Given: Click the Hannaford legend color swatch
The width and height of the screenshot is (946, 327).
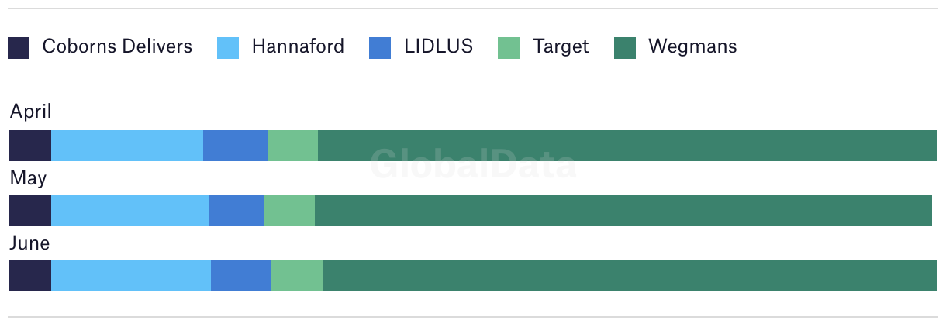Looking at the screenshot, I should [x=228, y=48].
